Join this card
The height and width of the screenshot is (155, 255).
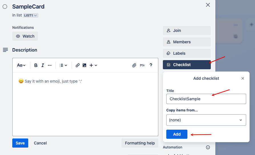pos(187,30)
